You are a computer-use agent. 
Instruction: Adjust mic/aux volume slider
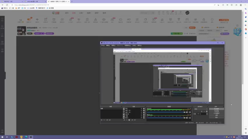click(166, 118)
